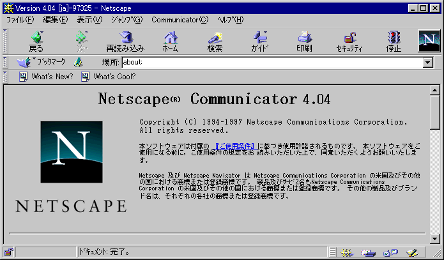
Task: Click the vertical scrollbar down arrow
Action: click(434, 238)
